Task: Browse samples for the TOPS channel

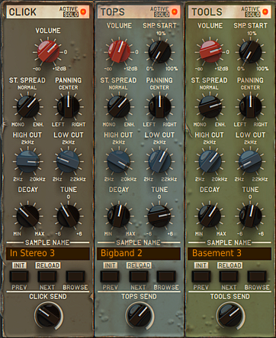Action: point(166,276)
